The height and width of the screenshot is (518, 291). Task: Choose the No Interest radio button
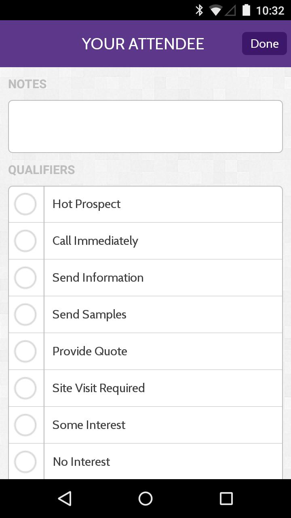pos(25,462)
